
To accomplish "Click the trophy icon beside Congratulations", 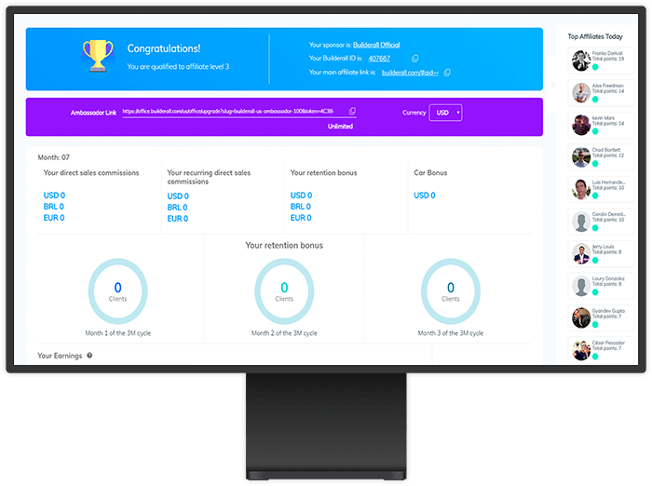I will coord(97,54).
